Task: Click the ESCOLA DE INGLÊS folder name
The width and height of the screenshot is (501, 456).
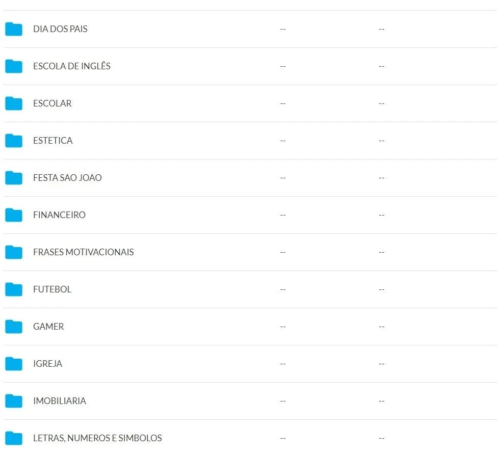Action: [x=72, y=66]
